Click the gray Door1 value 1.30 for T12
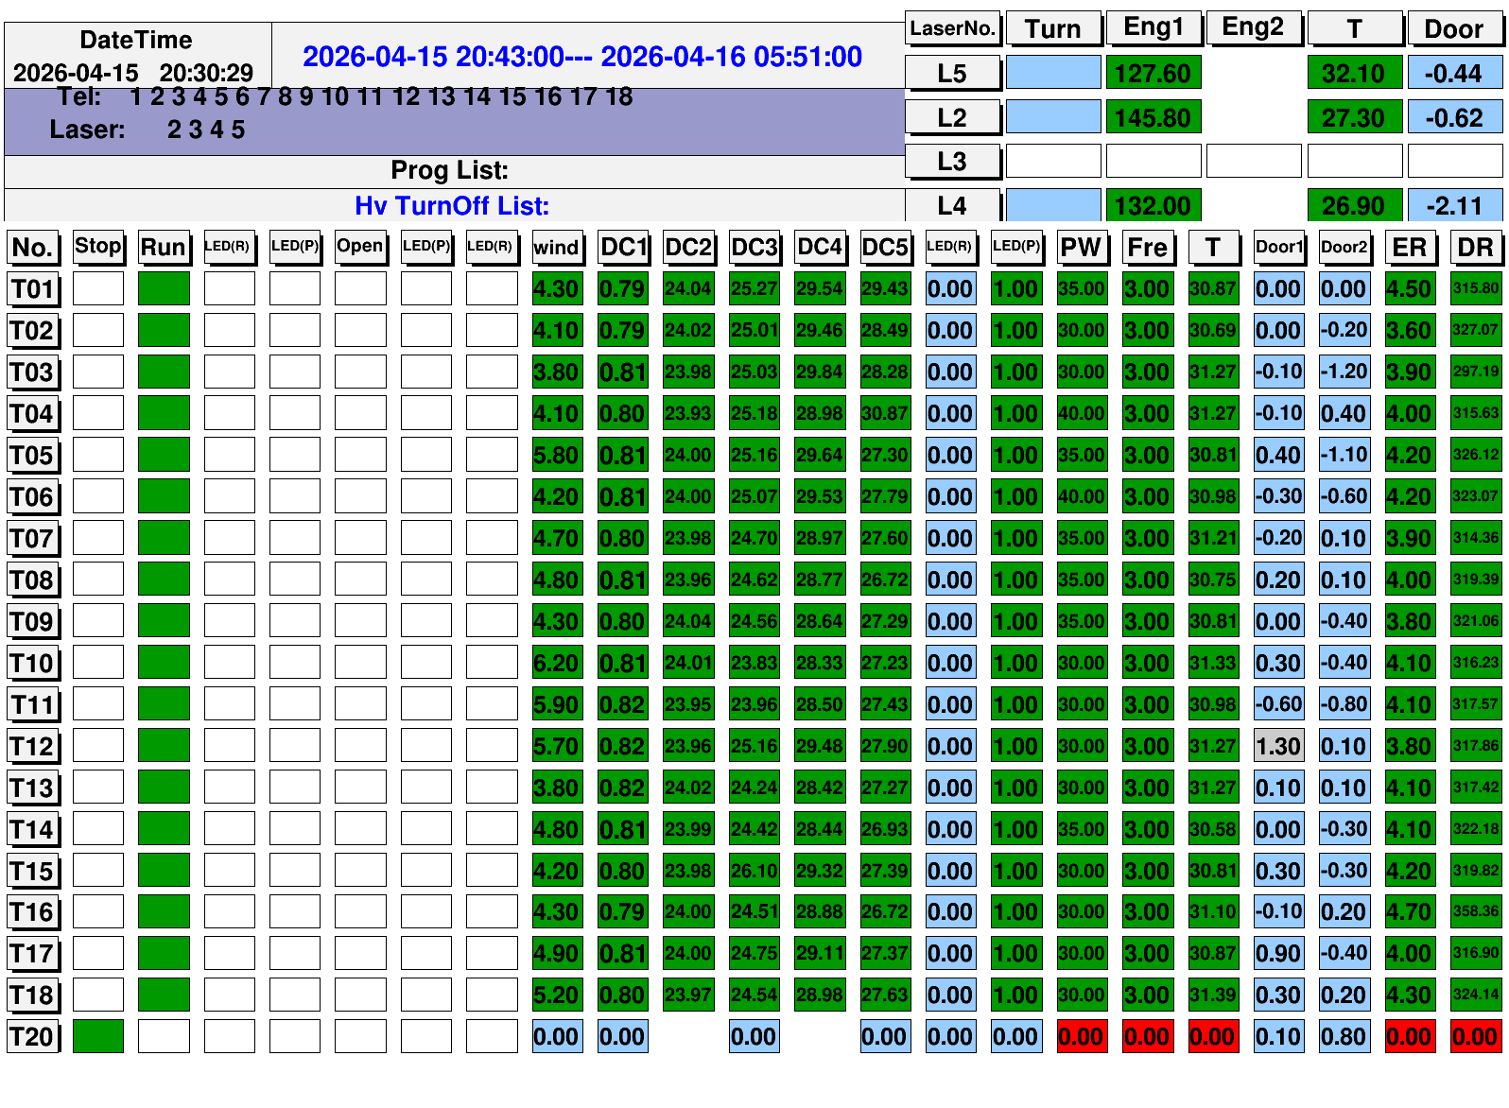This screenshot has width=1509, height=1108. [x=1278, y=746]
